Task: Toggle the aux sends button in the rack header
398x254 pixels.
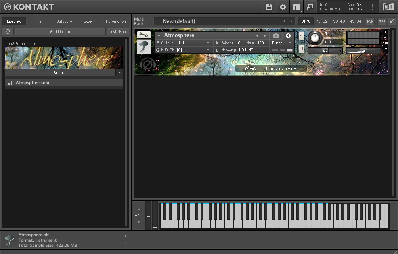Action: tap(381, 21)
